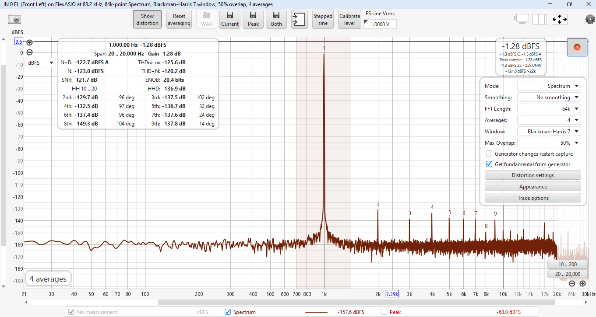This screenshot has width=596, height=317.
Task: Click the vertical scrollbar on left
Action: (3, 155)
